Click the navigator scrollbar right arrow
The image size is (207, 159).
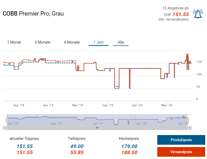[x=189, y=128]
